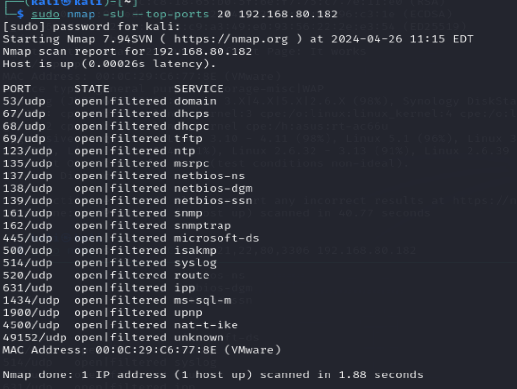This screenshot has width=517, height=389.
Task: Click the bright MAC Address line
Action: point(141,350)
